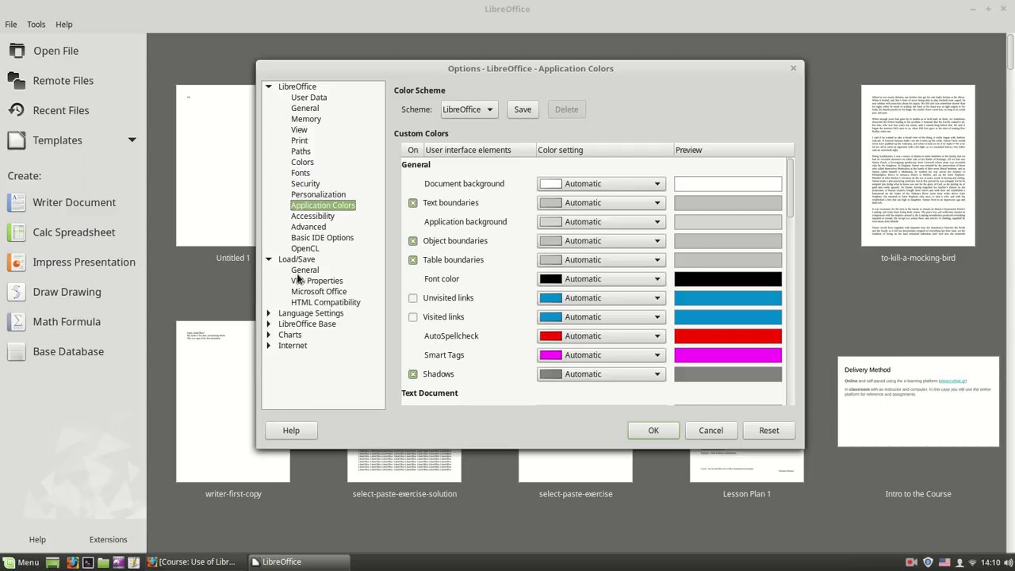Click the shield update manager tray icon
Viewport: 1015px width, 571px height.
[928, 562]
